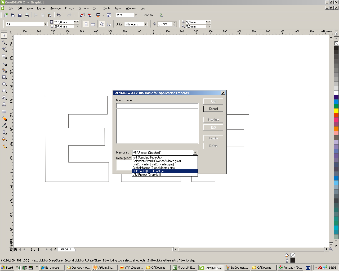Close the VBA Macros dialog
Screen dimensions: 339x271
tap(223, 93)
